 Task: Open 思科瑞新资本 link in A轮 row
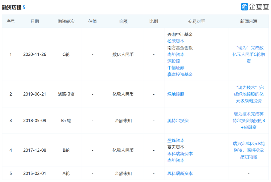click(x=180, y=173)
